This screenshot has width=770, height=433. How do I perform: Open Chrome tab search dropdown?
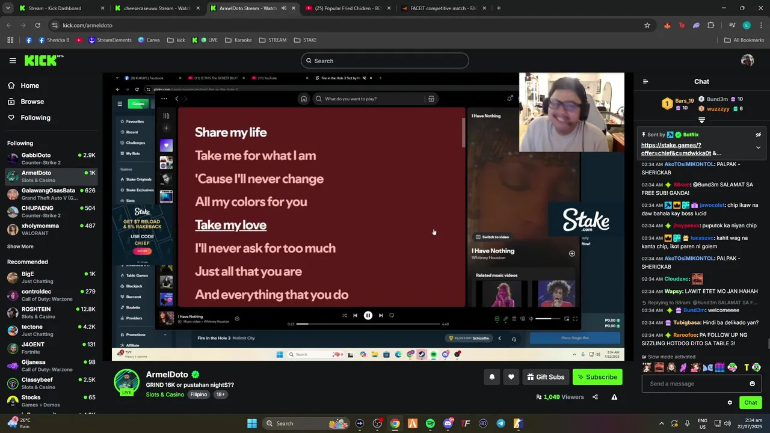click(x=7, y=8)
